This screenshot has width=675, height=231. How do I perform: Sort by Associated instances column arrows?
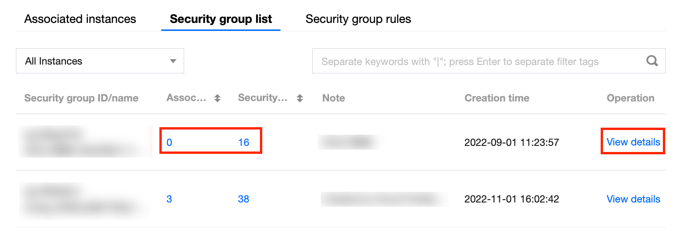click(217, 98)
